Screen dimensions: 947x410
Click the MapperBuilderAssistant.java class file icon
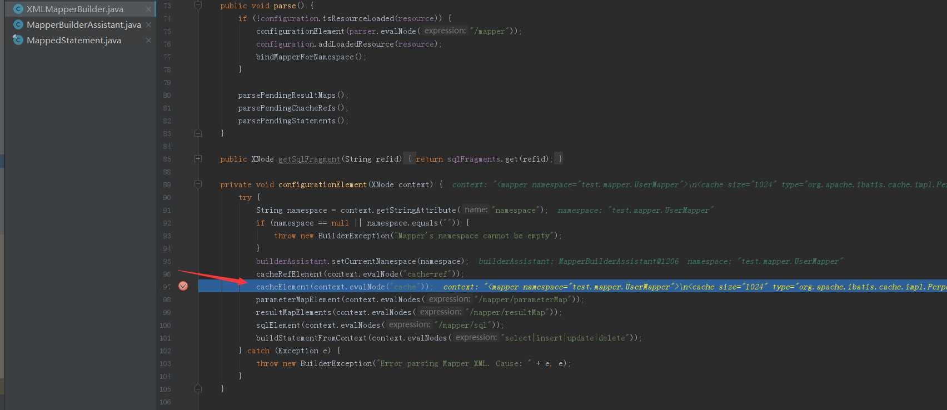(18, 24)
